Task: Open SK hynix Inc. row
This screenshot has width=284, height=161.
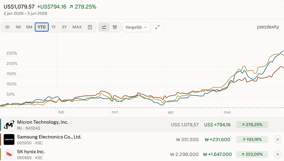Action: coord(142,154)
